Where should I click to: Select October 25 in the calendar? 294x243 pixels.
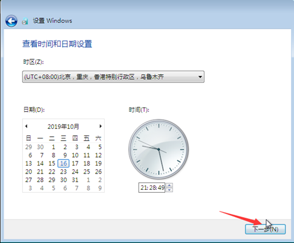pos(87,172)
